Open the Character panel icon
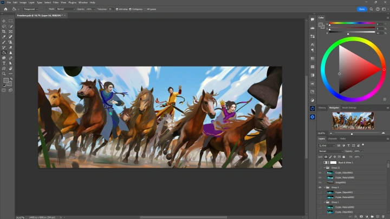This screenshot has width=390, height=219. click(x=313, y=44)
